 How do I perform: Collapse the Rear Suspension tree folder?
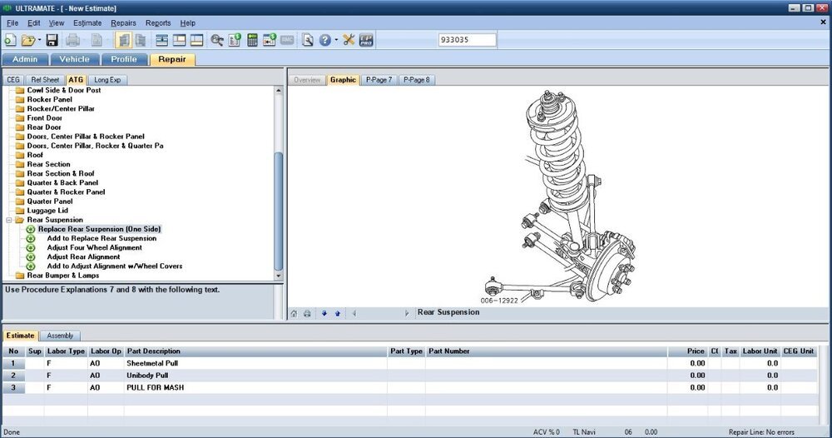[x=9, y=220]
